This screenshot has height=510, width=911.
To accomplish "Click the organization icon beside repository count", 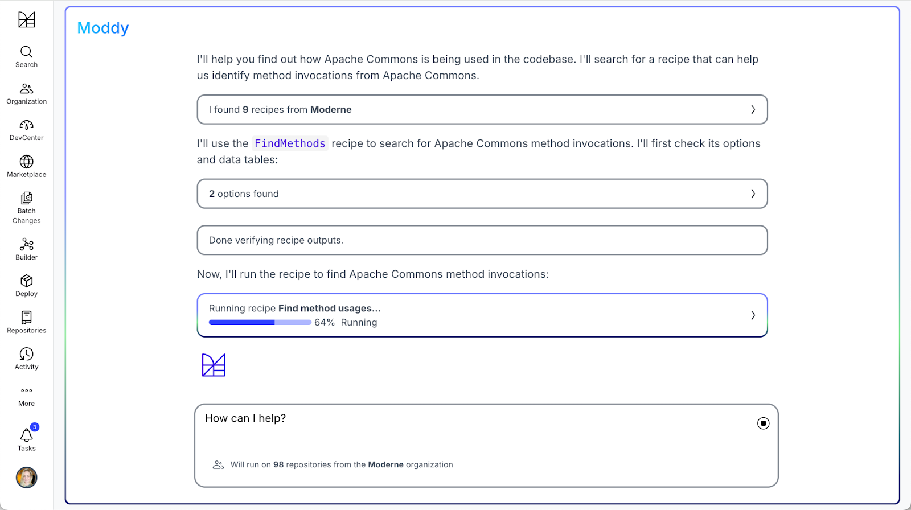I will coord(218,464).
